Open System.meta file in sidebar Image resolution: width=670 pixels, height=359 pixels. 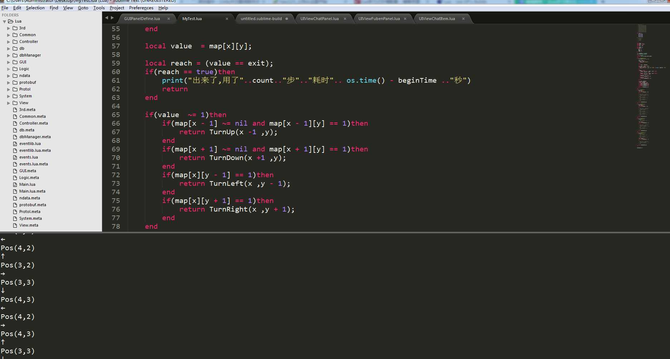(x=30, y=218)
